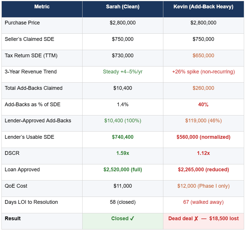
Task: Select the Kevin (Add-Back Heavy) column header
Action: 203,7
